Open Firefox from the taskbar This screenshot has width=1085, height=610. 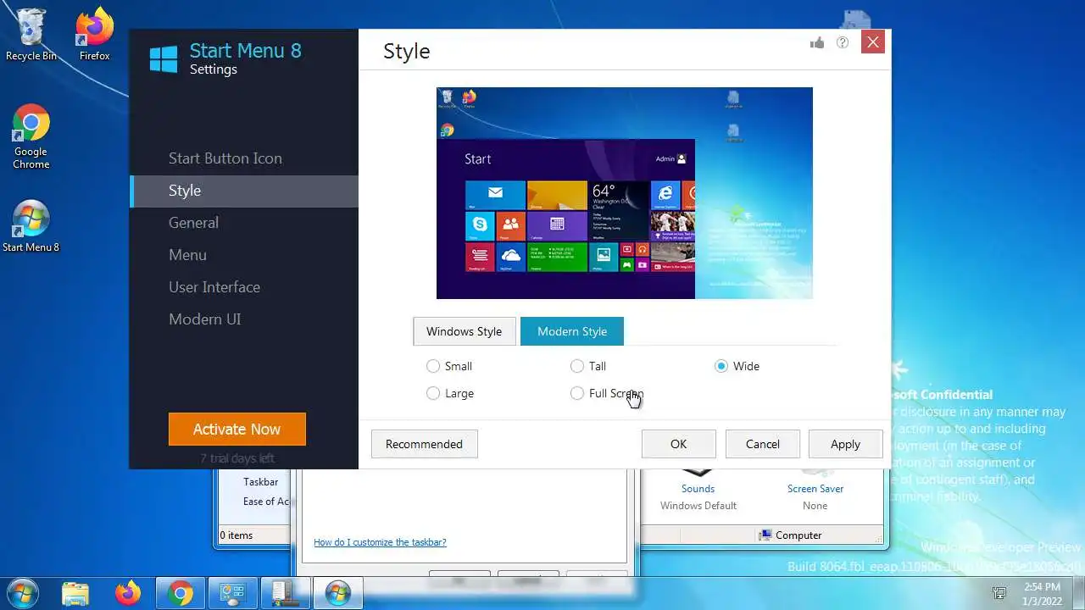pyautogui.click(x=128, y=593)
